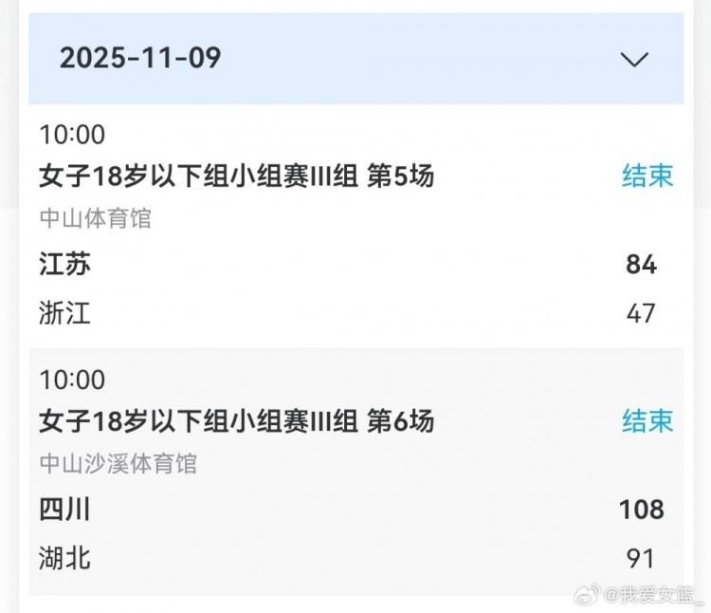
Task: Select the 江苏 team name
Action: pyautogui.click(x=65, y=264)
